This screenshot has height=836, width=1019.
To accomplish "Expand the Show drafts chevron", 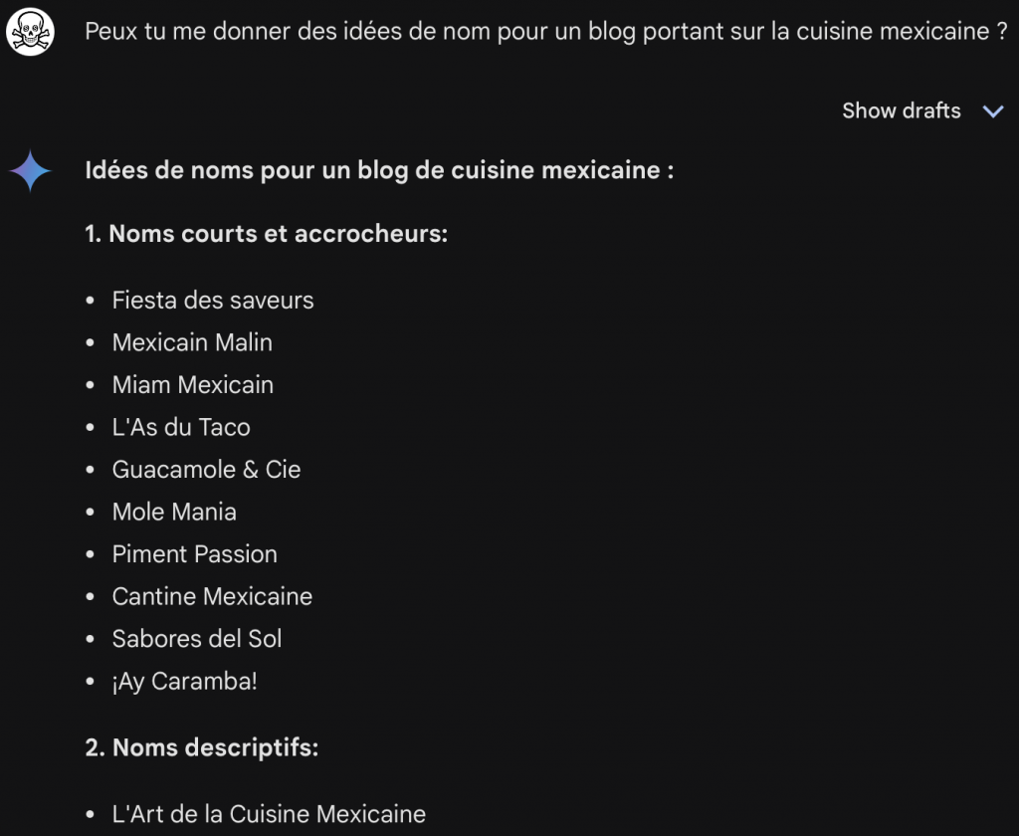I will click(993, 111).
